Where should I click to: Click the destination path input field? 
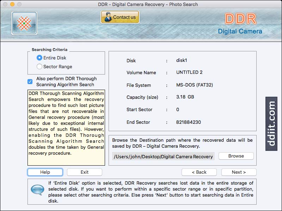click(x=164, y=156)
